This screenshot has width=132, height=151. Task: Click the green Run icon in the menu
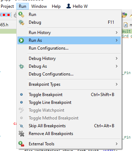coord(21,15)
